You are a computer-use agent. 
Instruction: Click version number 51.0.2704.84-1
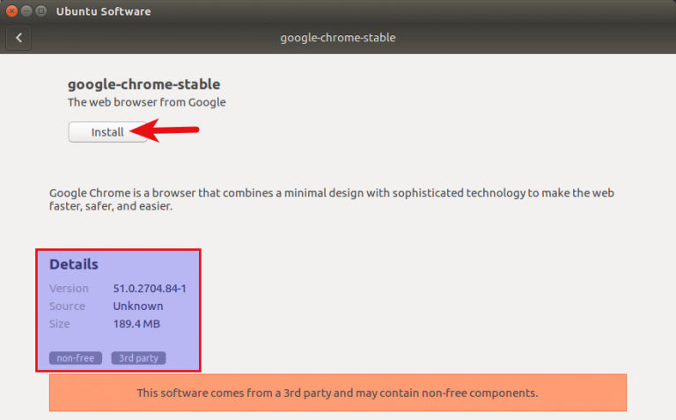pos(150,288)
